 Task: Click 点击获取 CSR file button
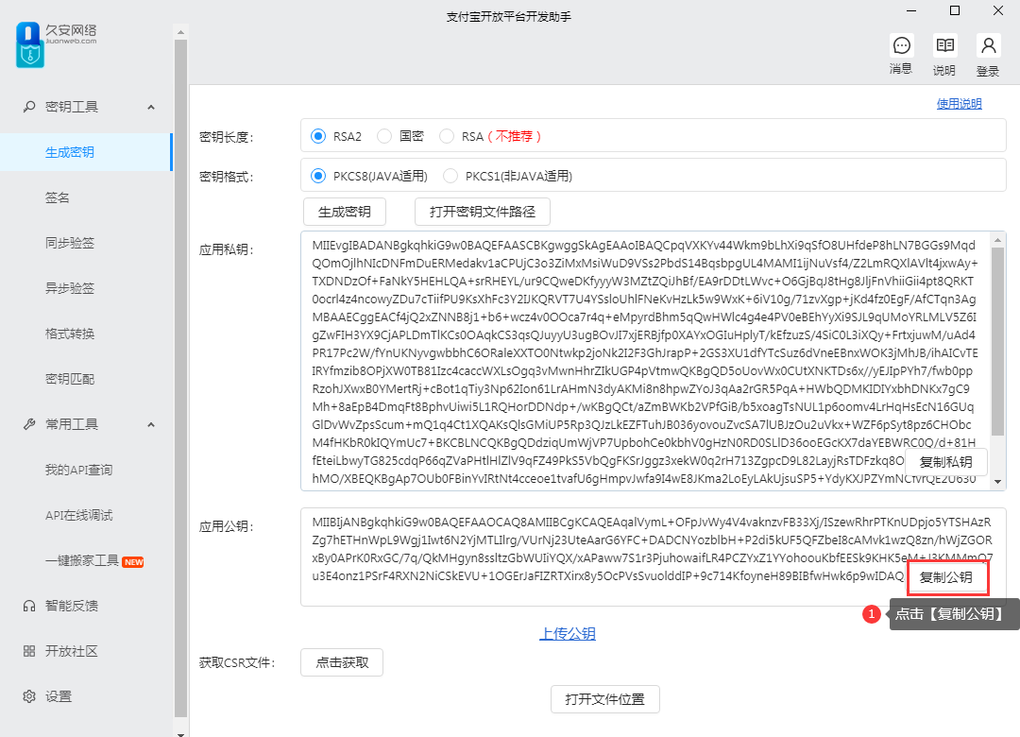(x=342, y=662)
